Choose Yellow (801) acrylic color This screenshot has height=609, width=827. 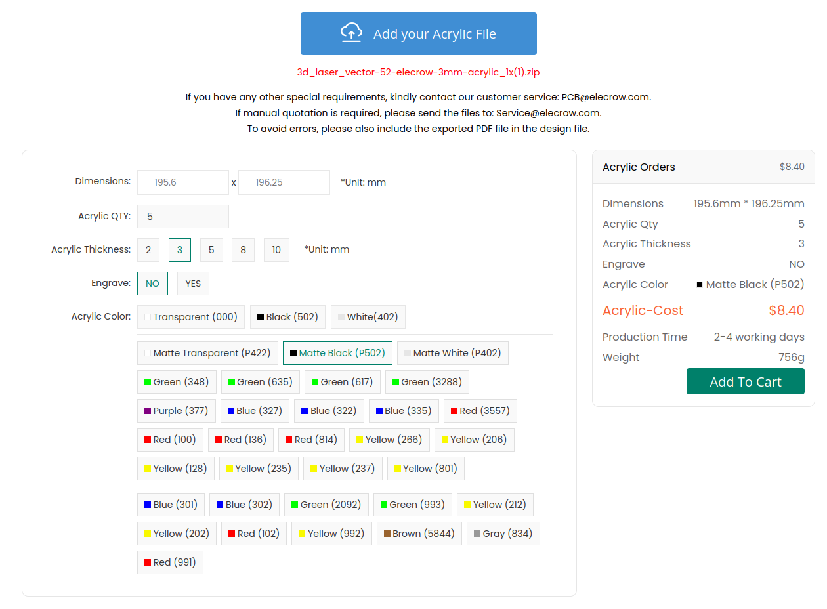coord(426,469)
